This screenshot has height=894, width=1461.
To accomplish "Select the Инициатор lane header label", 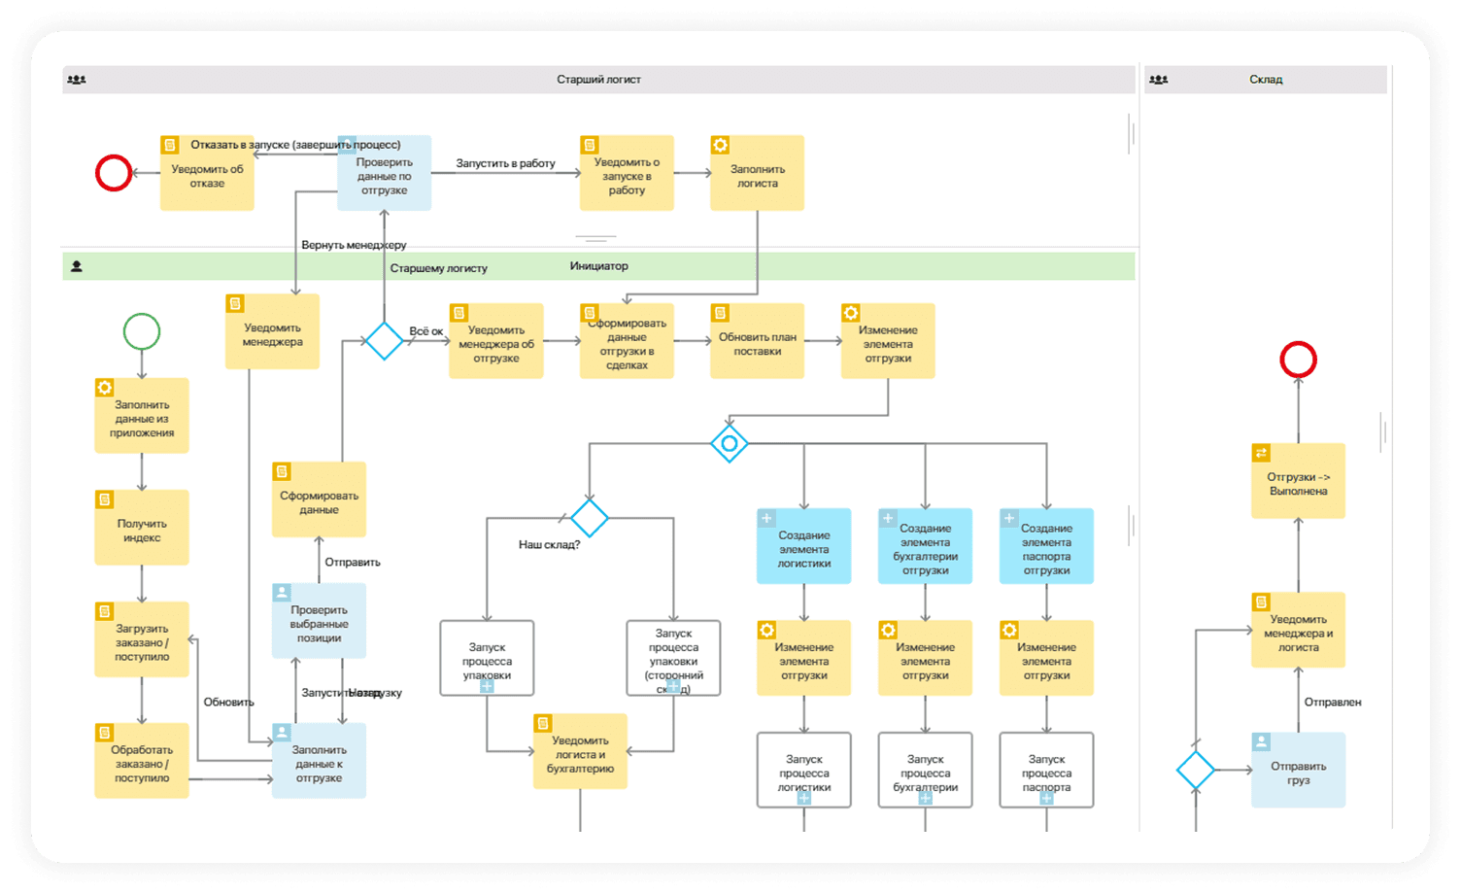I will 598,266.
